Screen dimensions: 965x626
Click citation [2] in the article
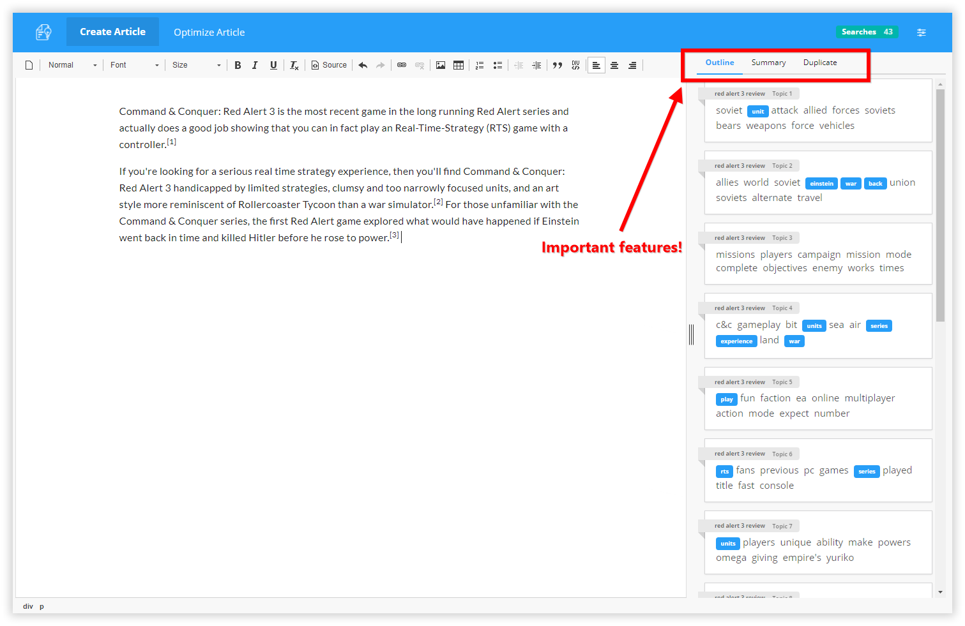click(x=438, y=202)
